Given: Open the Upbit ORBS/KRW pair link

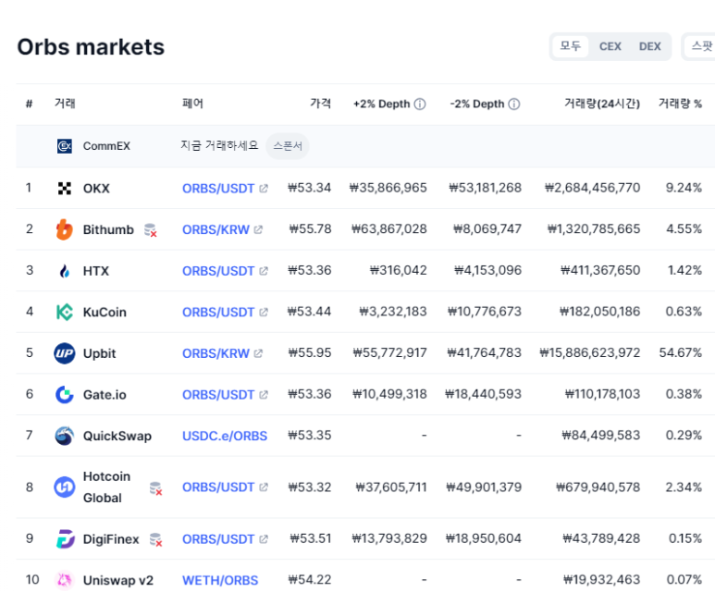Looking at the screenshot, I should [216, 353].
